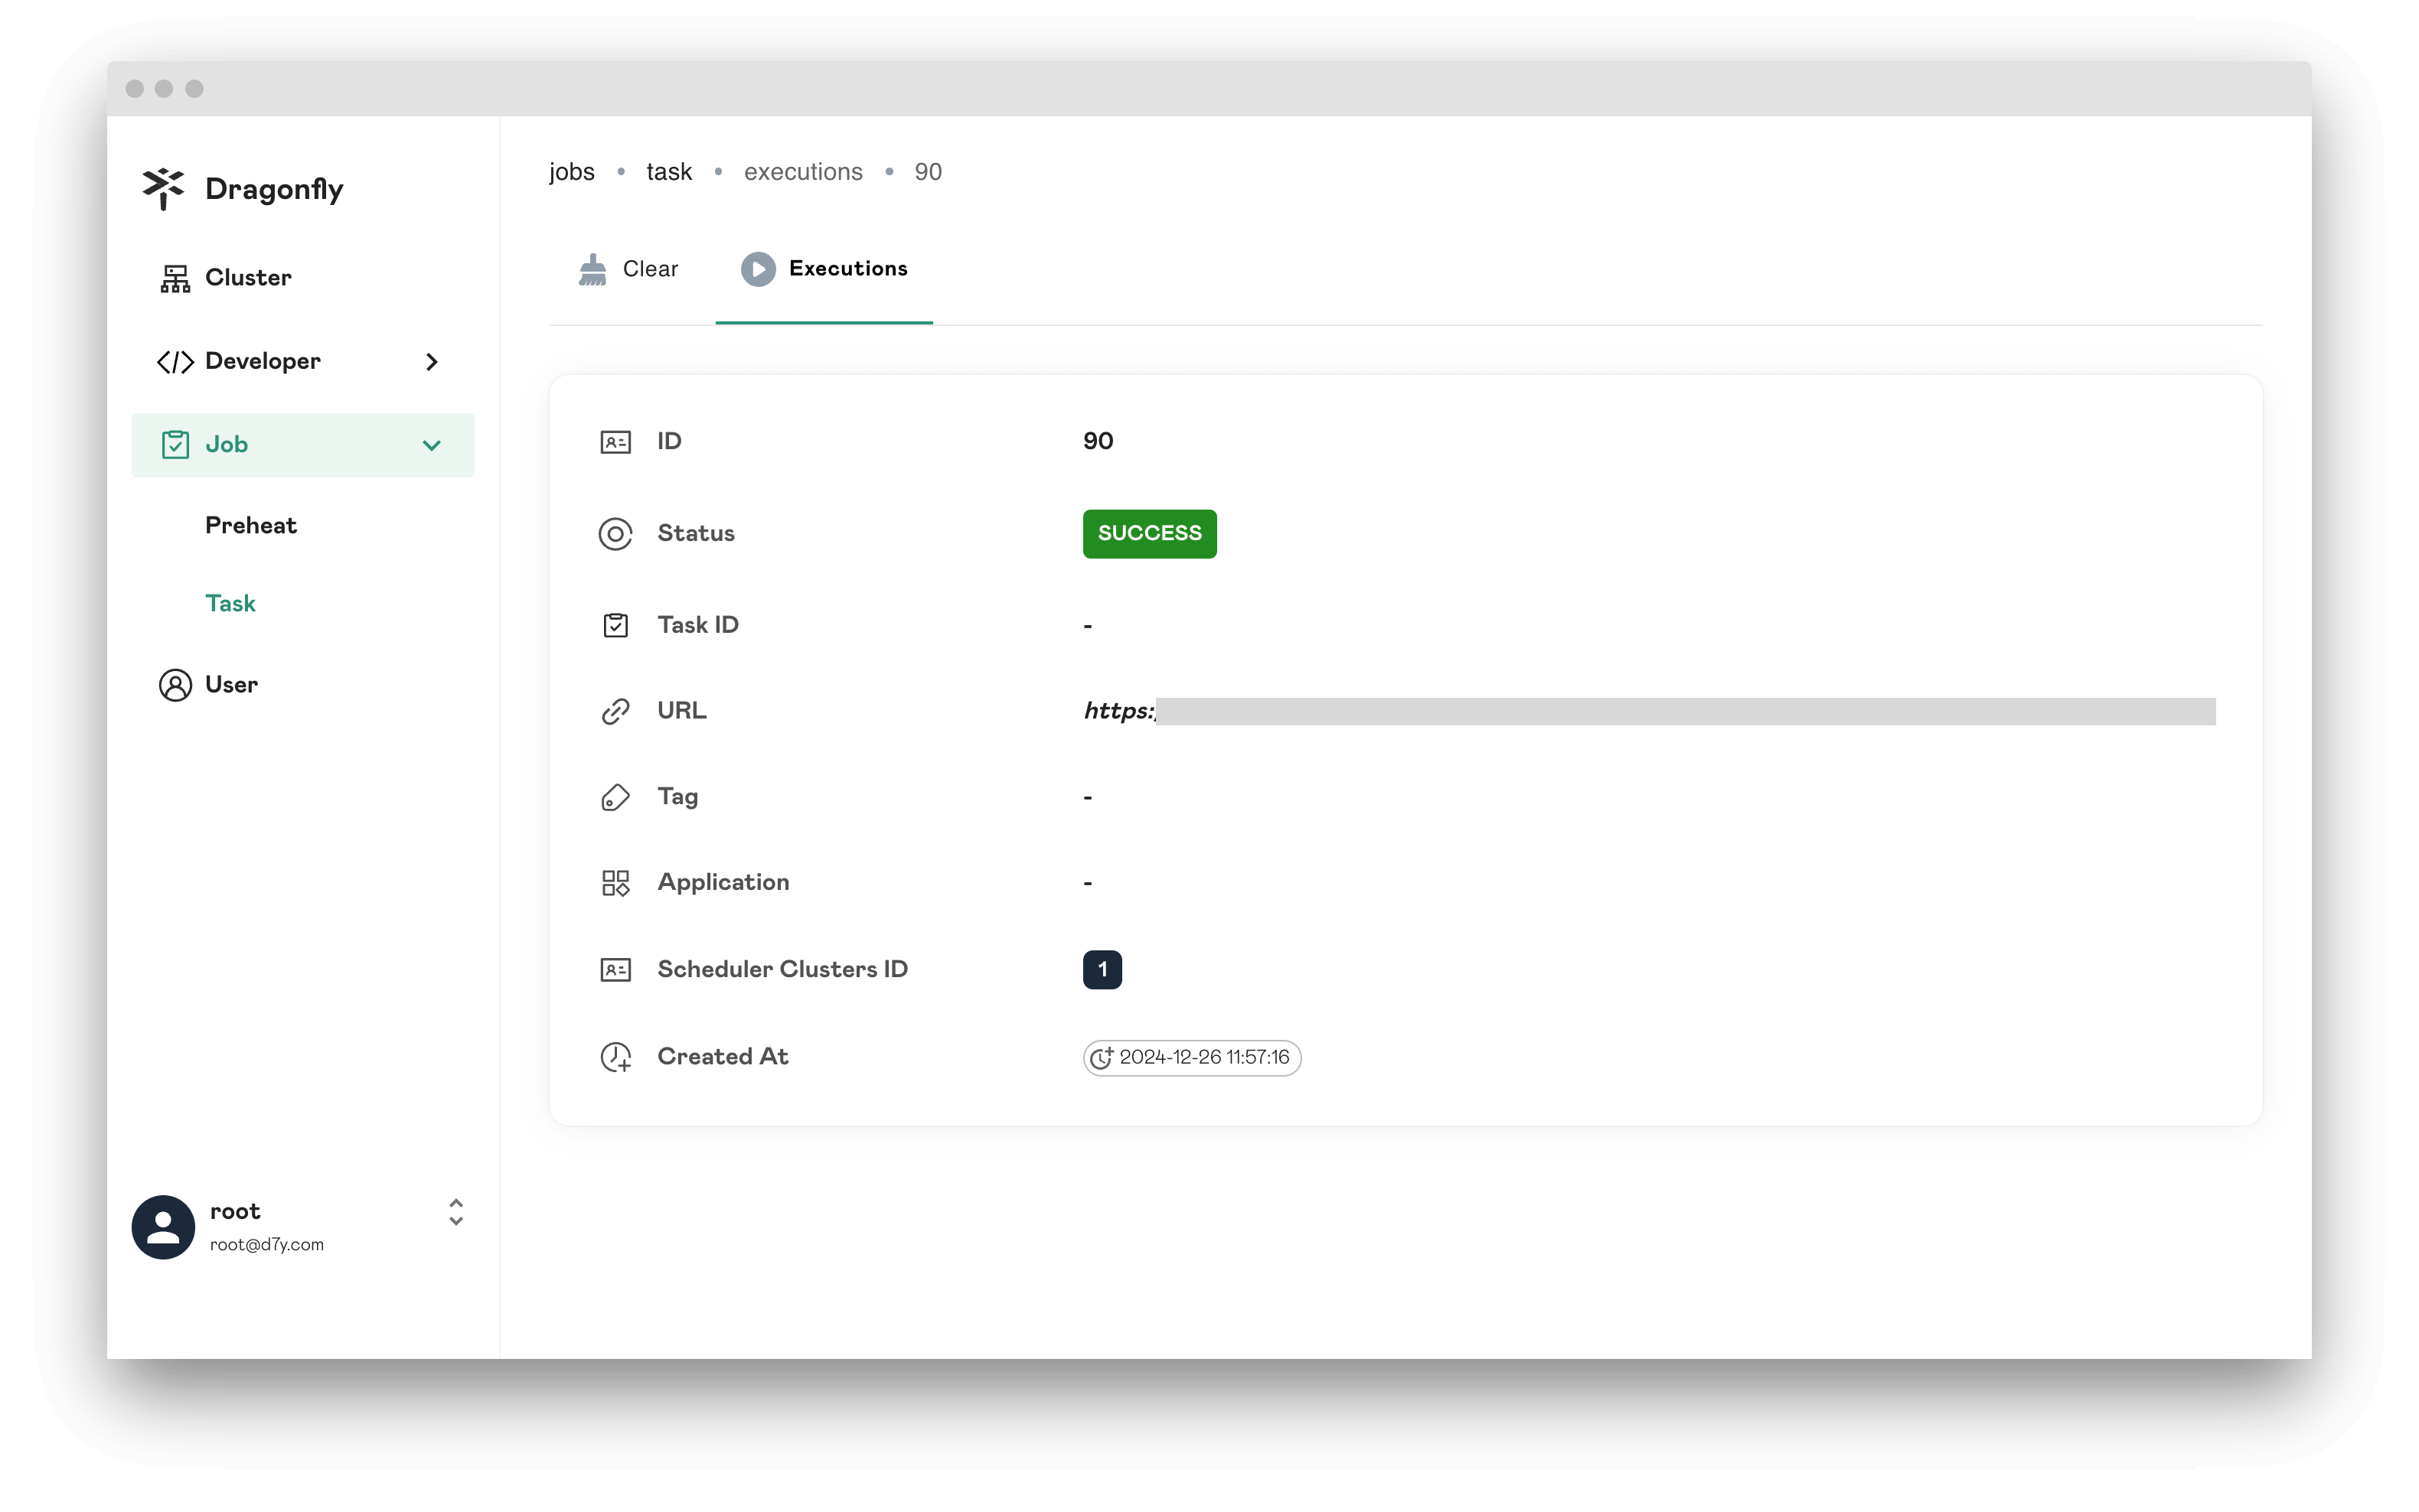Click the task breadcrumb link
The width and height of the screenshot is (2419, 1512).
pos(669,172)
